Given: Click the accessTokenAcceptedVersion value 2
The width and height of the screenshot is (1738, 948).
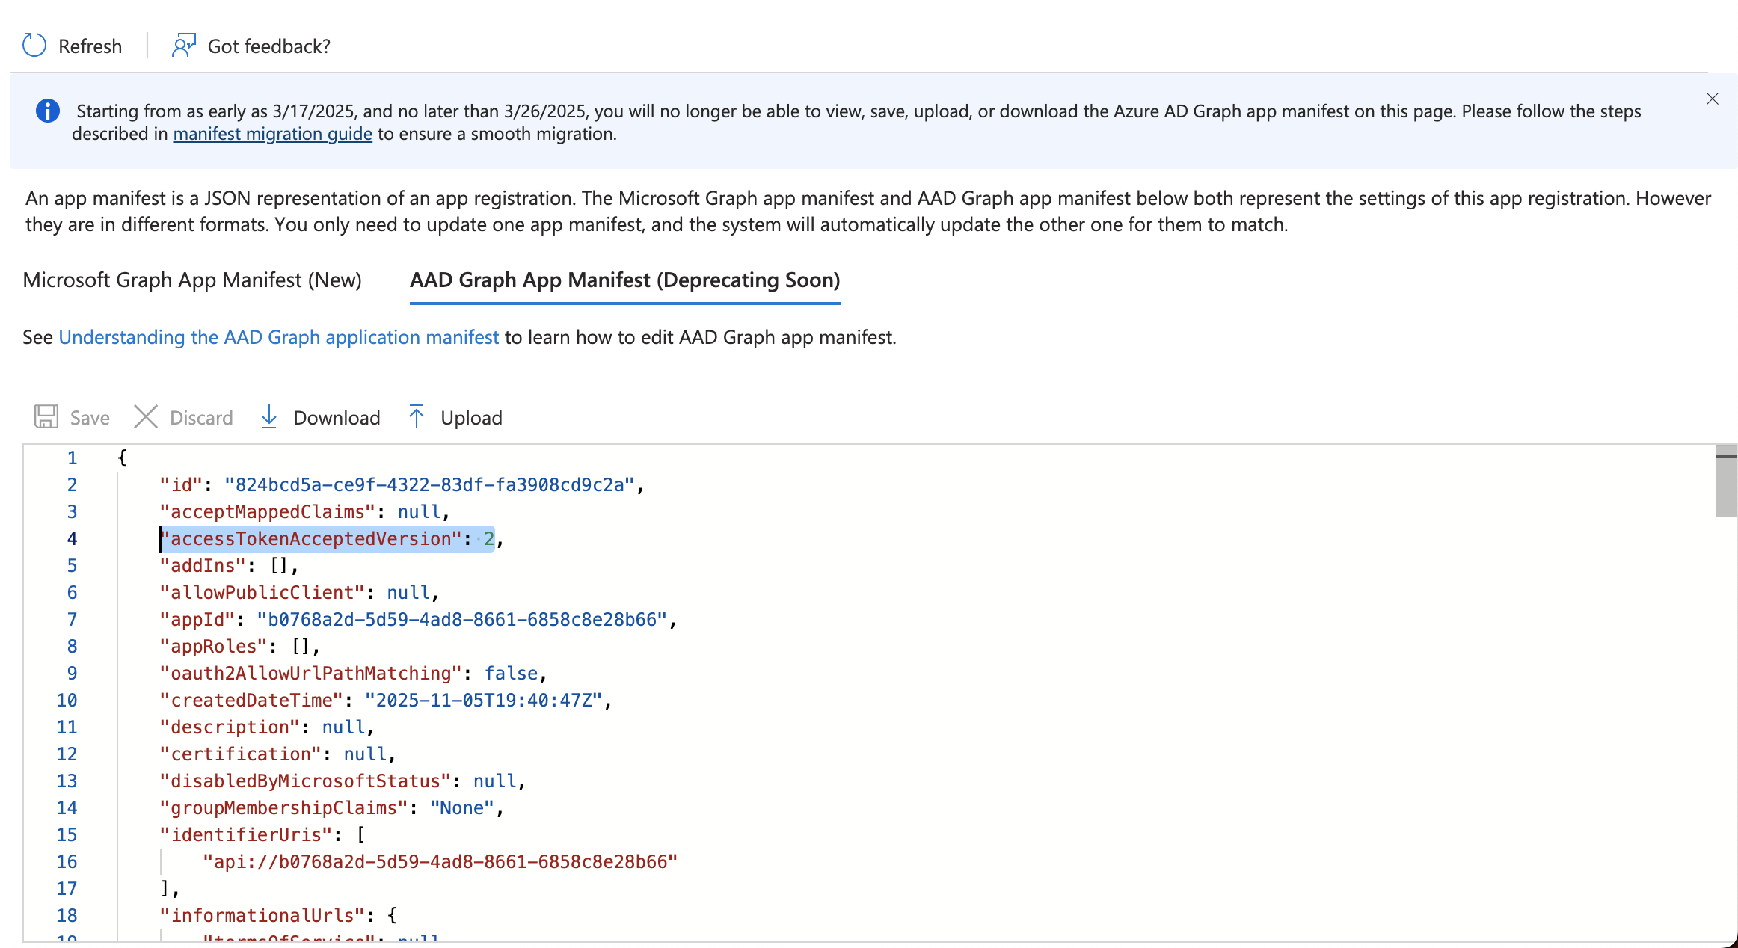Looking at the screenshot, I should (x=489, y=538).
